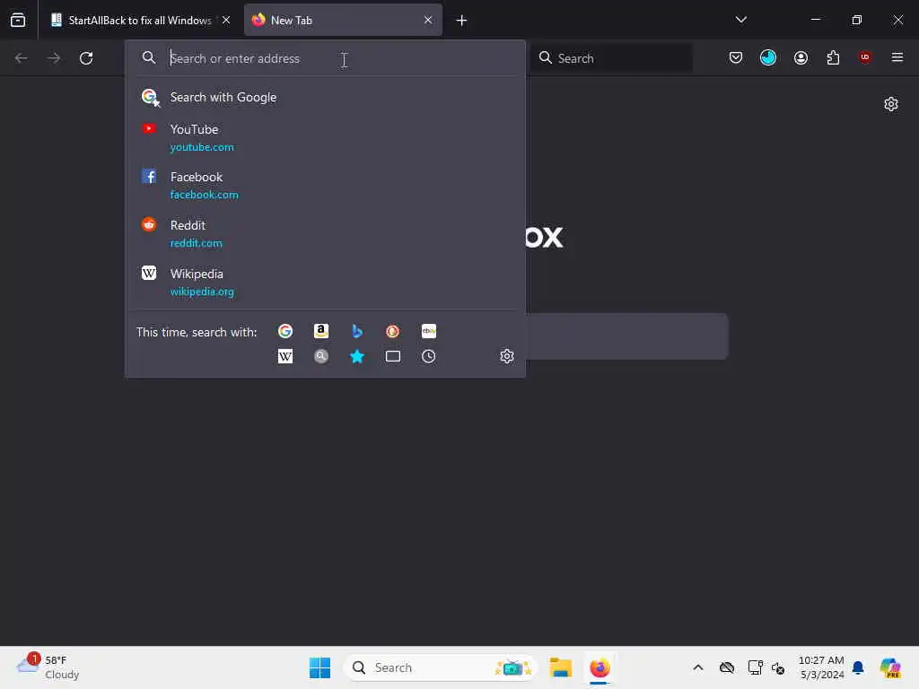Click wikipedia.org URL text
This screenshot has width=919, height=689.
202,292
